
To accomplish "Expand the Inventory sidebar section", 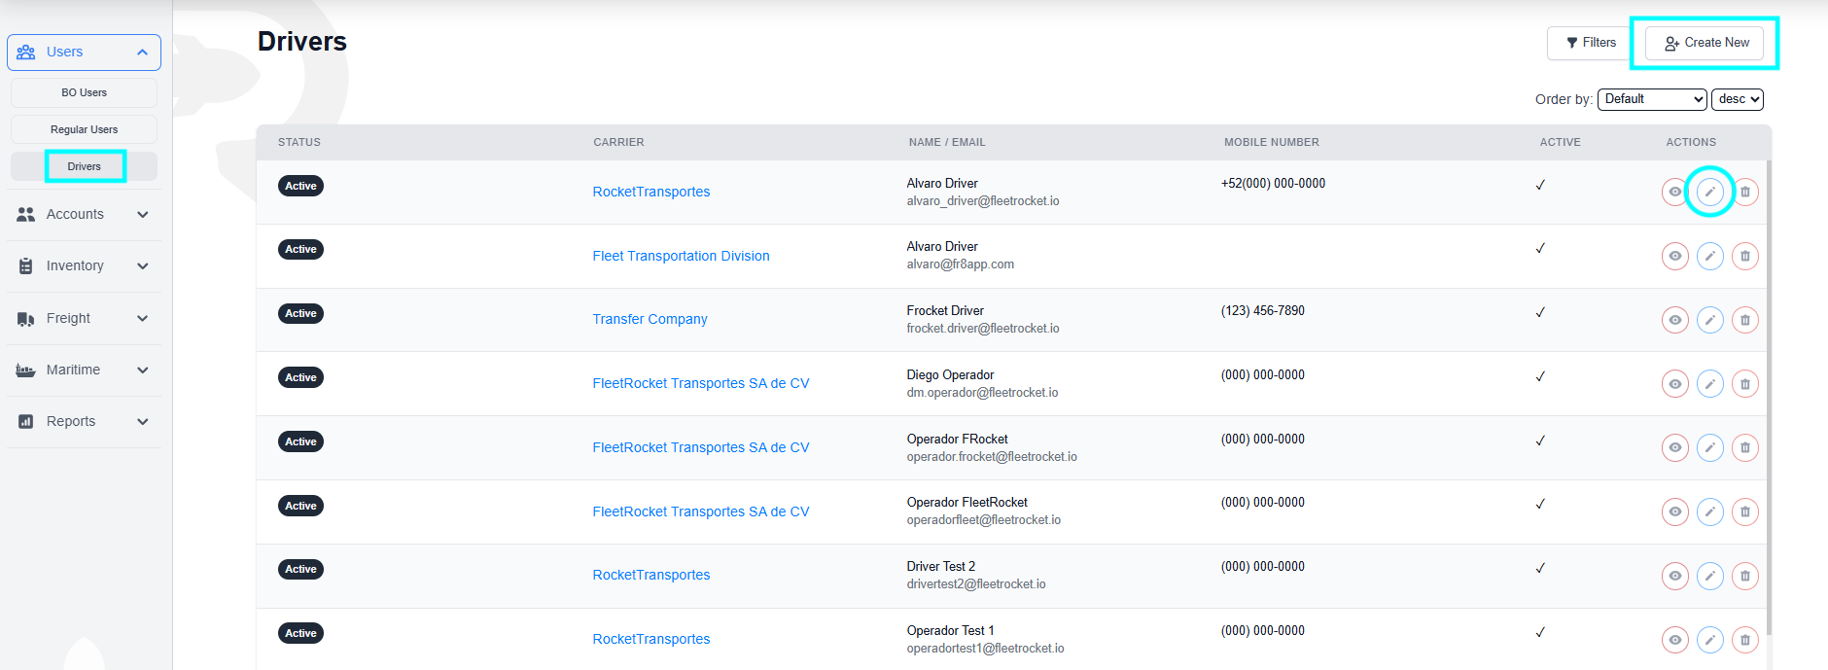I will (x=84, y=265).
